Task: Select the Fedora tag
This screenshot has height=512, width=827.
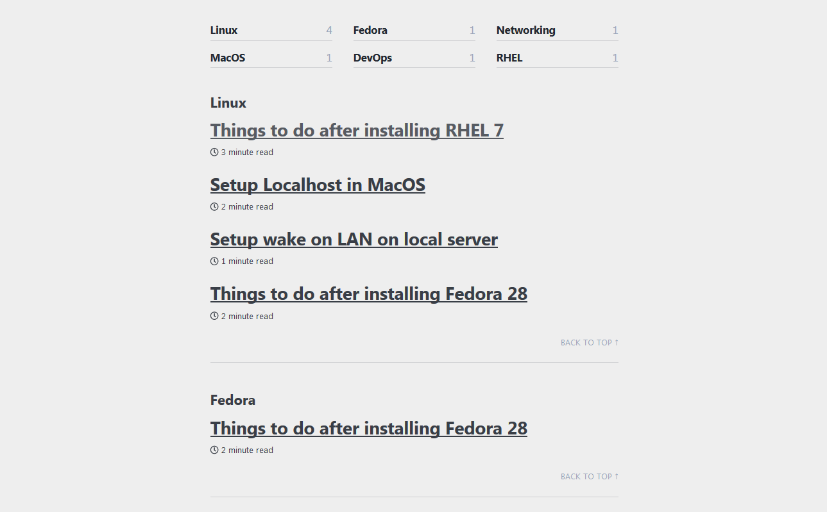Action: click(x=370, y=30)
